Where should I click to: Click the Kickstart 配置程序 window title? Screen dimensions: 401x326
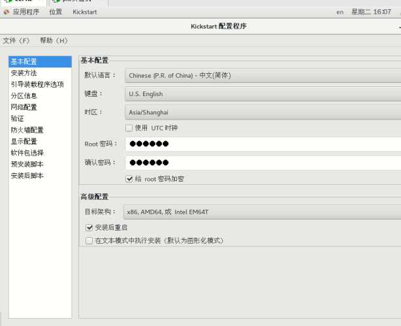[219, 26]
